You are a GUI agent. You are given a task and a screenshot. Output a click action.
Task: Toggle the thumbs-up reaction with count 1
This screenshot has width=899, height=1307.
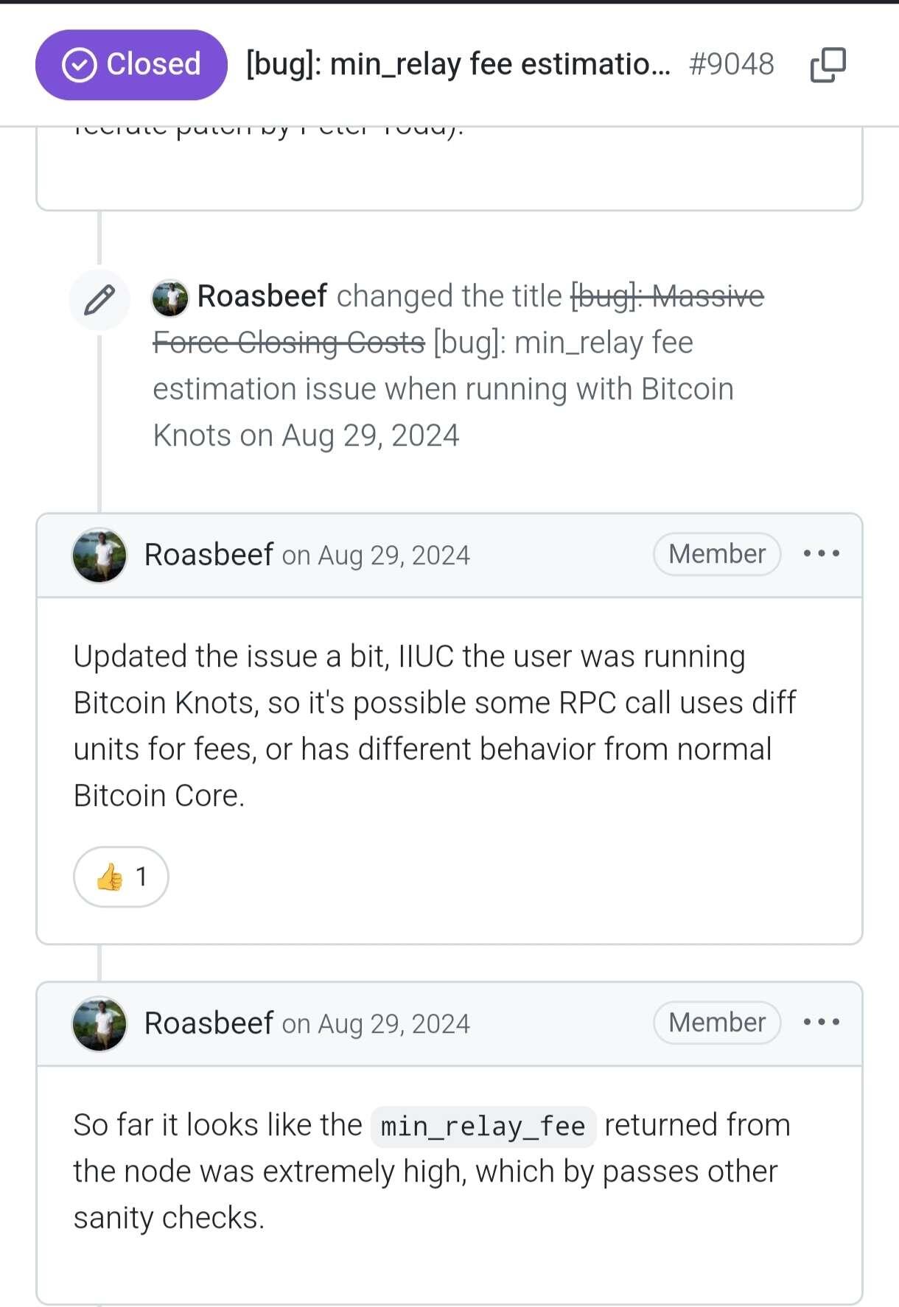point(122,877)
